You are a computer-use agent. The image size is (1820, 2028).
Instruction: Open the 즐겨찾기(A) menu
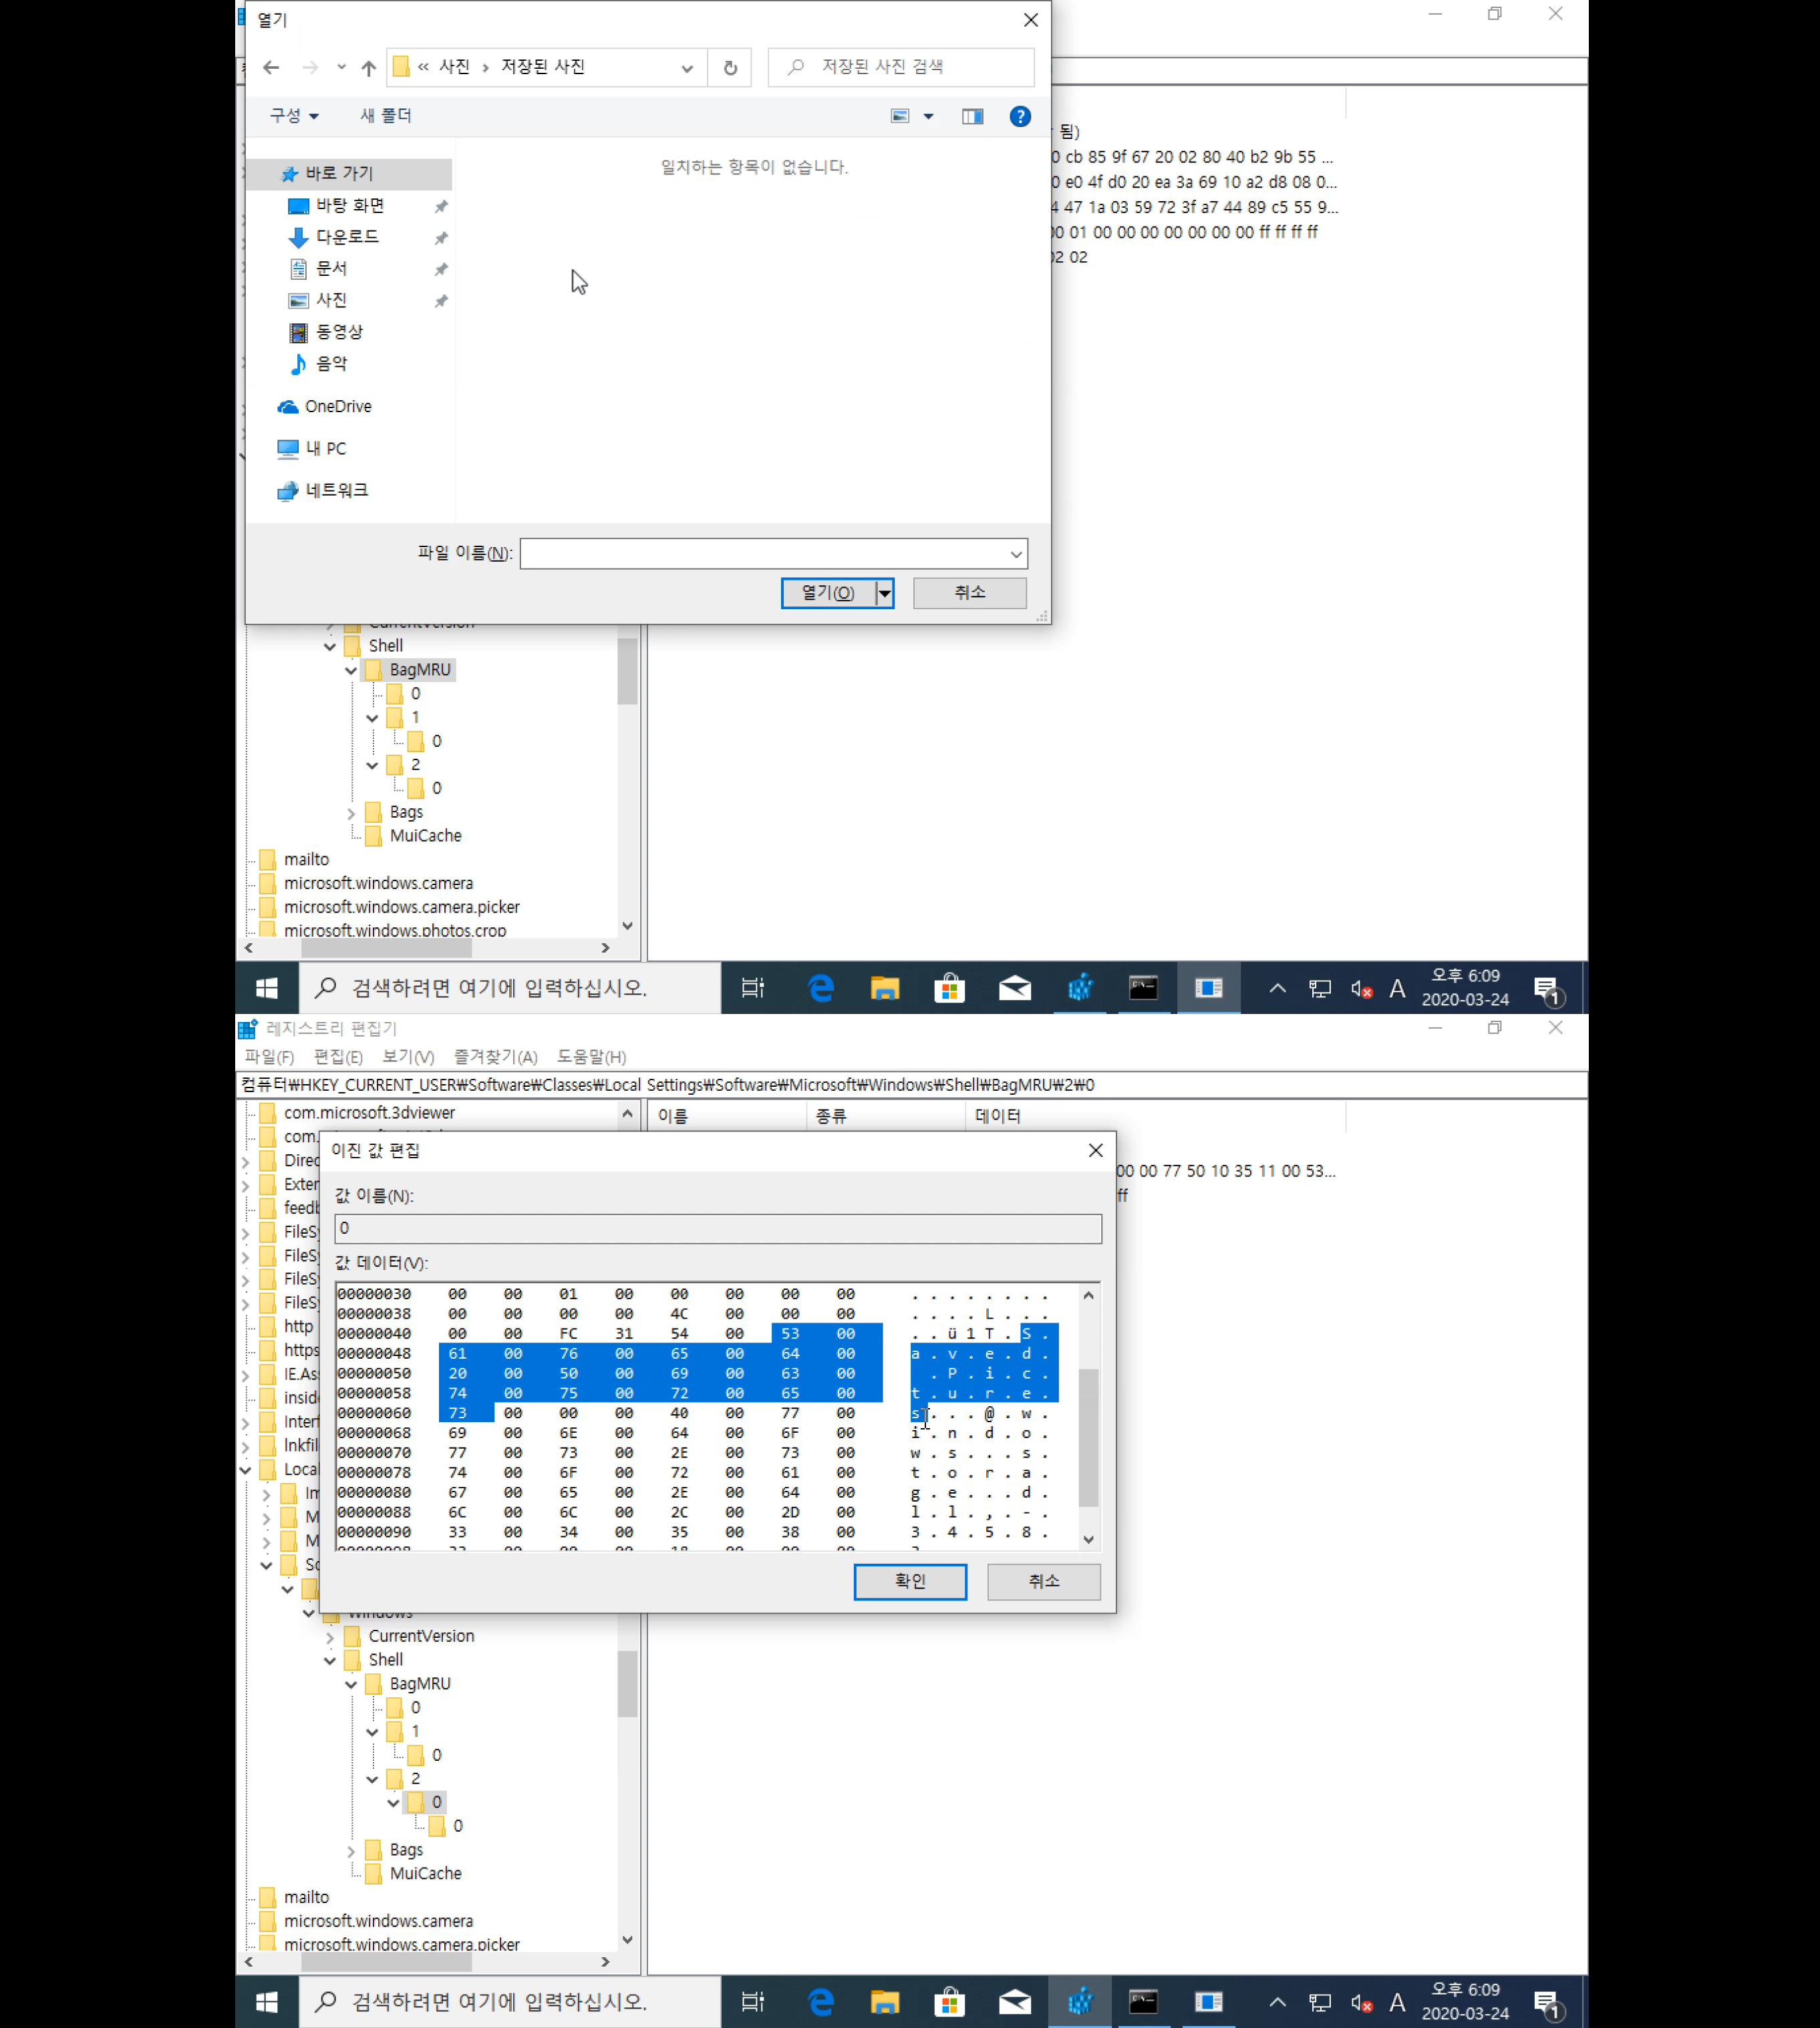point(495,1057)
